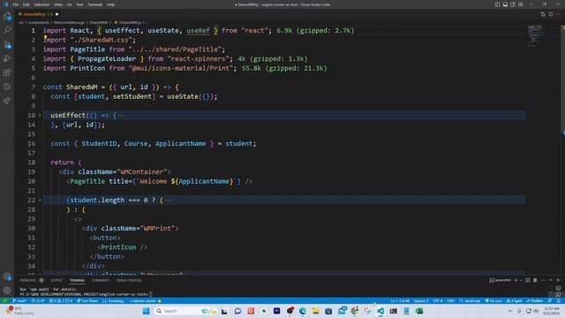Open the customize layout icon

pyautogui.click(x=521, y=4)
